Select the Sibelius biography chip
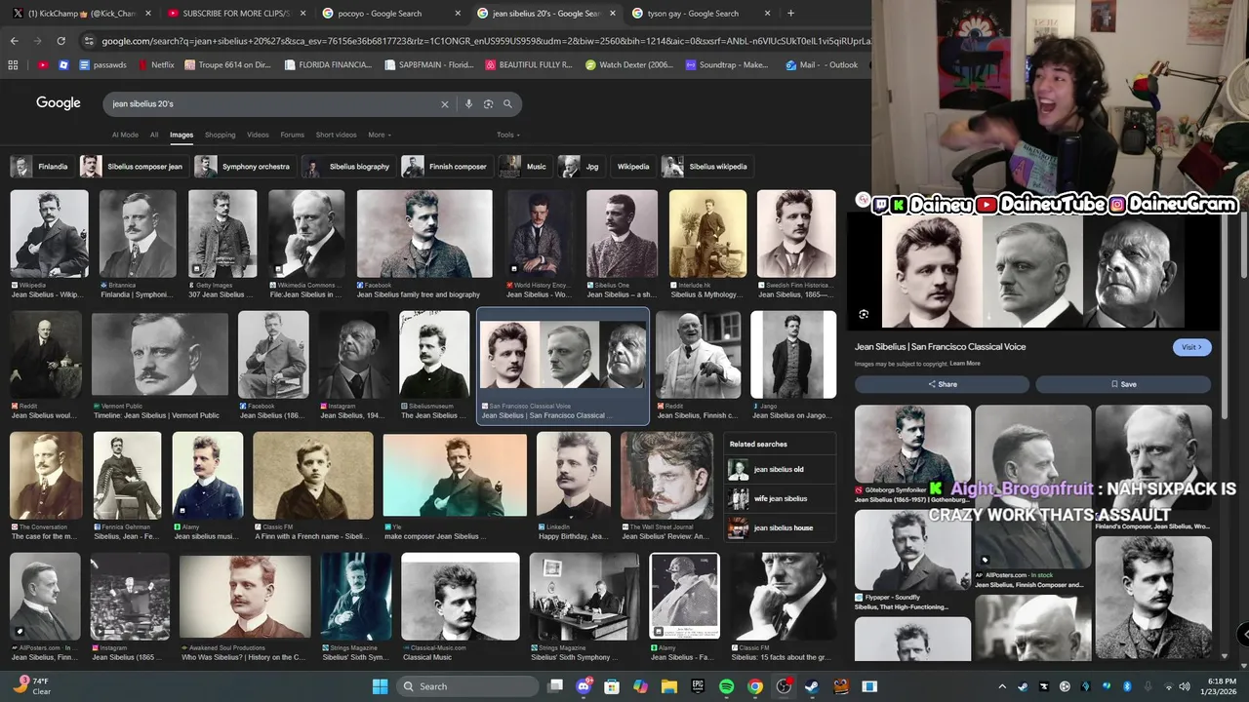 348,167
